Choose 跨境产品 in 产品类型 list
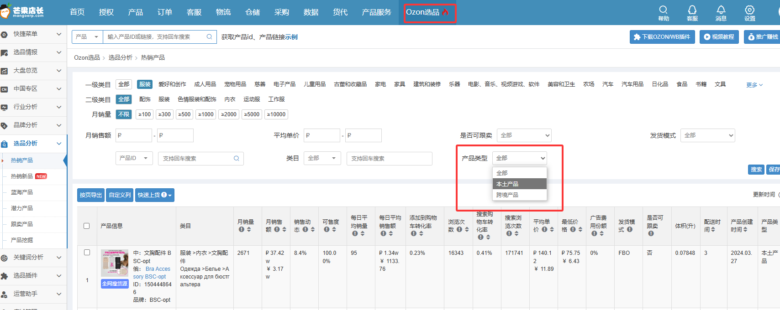Image resolution: width=780 pixels, height=310 pixels. click(519, 195)
